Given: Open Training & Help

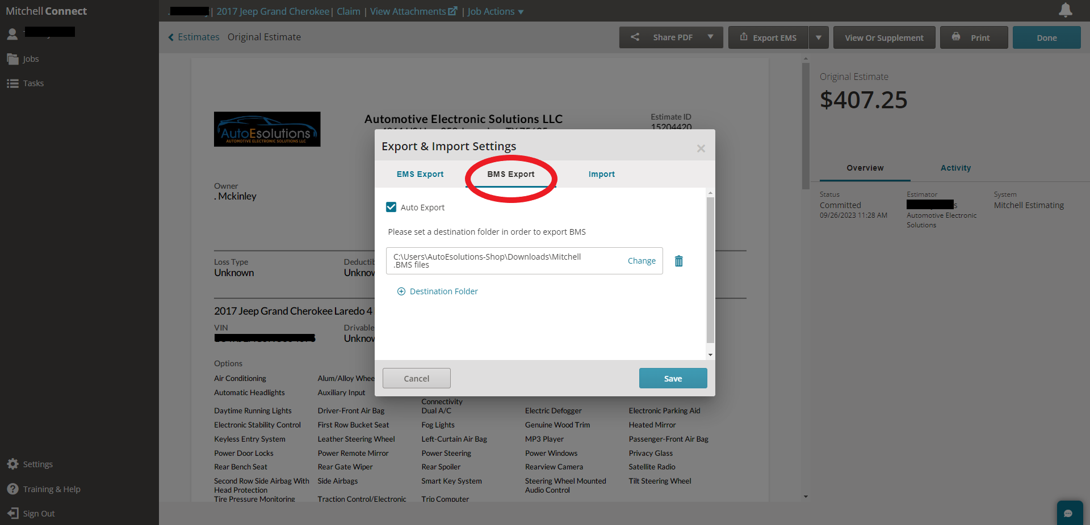Looking at the screenshot, I should coord(44,489).
